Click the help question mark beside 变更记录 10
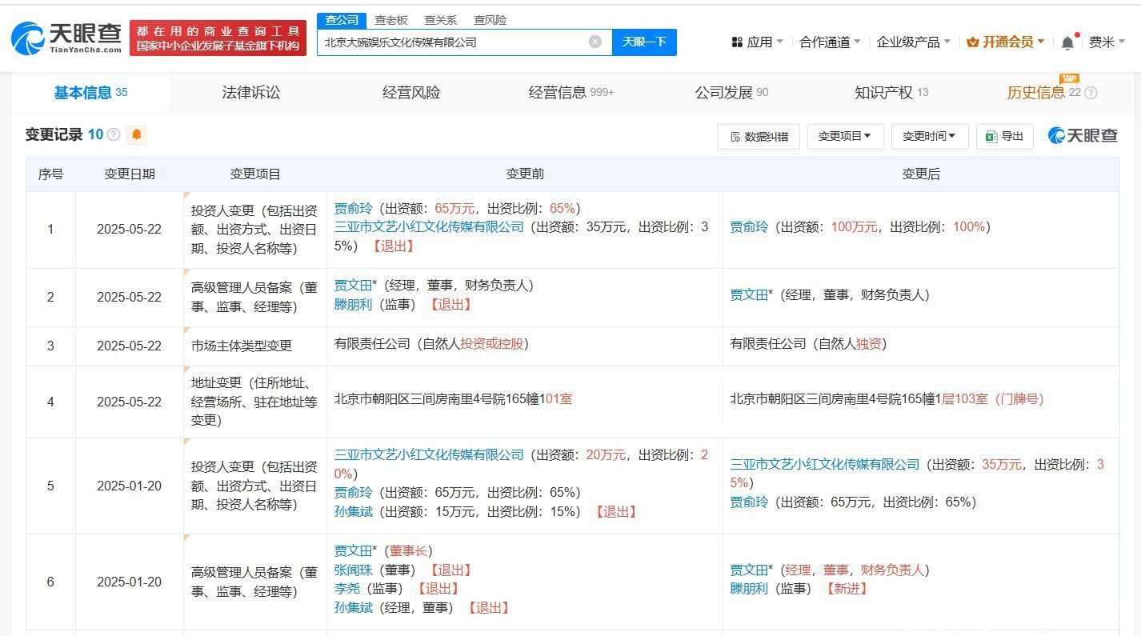1141x636 pixels. click(114, 134)
